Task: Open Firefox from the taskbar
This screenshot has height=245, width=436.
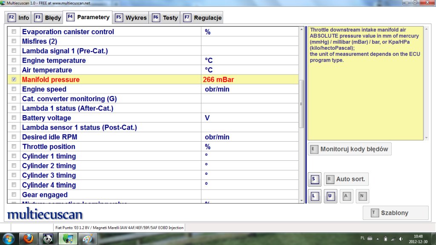Action: coord(29,239)
